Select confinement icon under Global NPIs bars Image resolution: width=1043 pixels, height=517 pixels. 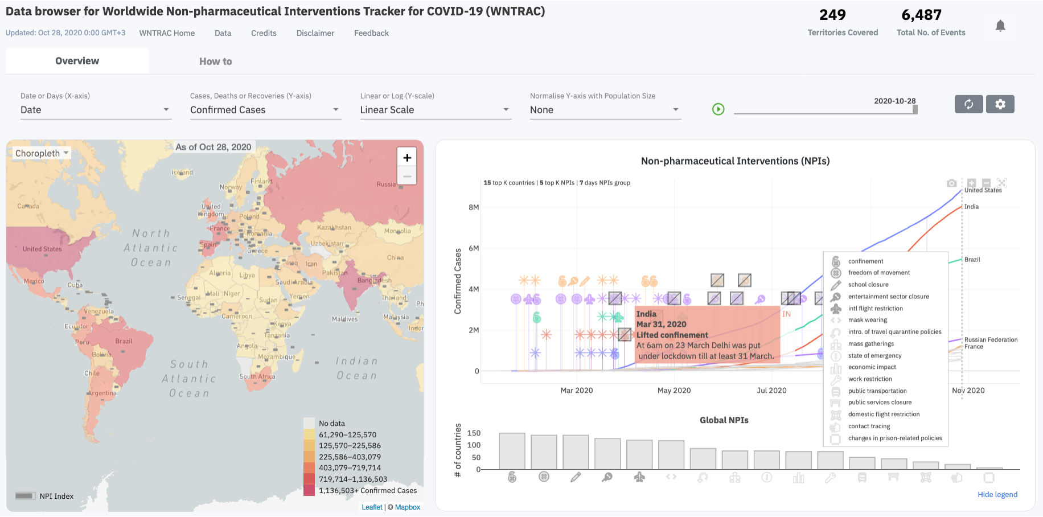(x=512, y=477)
